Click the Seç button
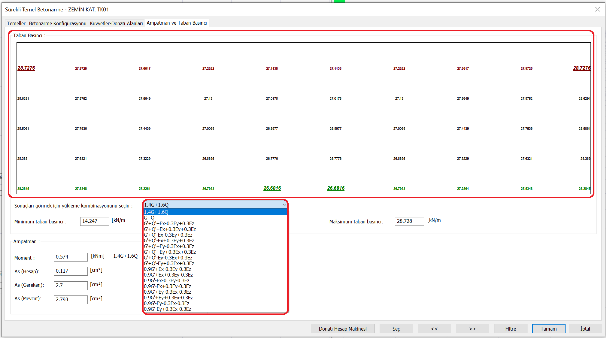The image size is (607, 339). click(396, 329)
